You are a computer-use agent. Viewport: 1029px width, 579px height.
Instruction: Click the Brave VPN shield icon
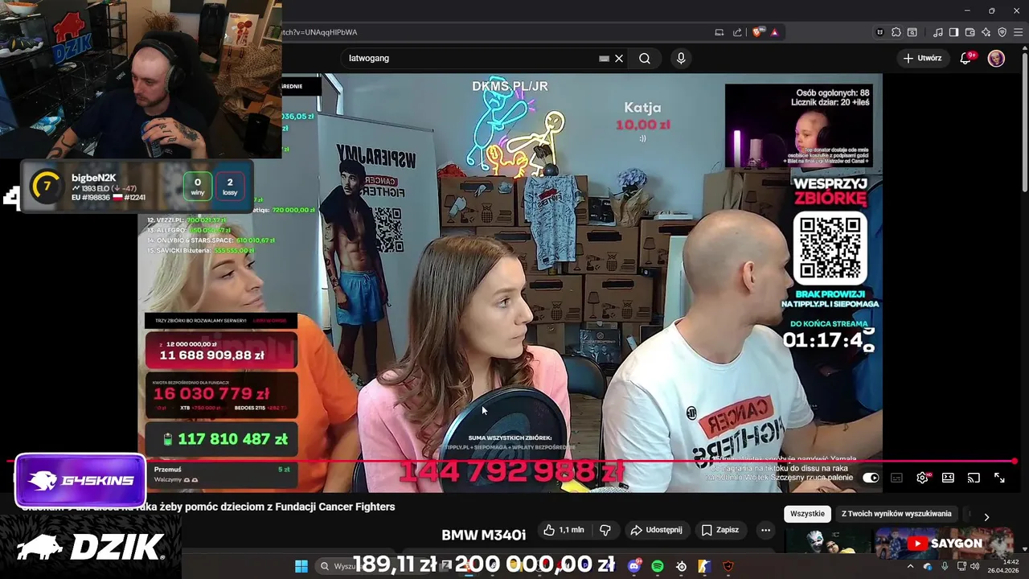pyautogui.click(x=1002, y=32)
